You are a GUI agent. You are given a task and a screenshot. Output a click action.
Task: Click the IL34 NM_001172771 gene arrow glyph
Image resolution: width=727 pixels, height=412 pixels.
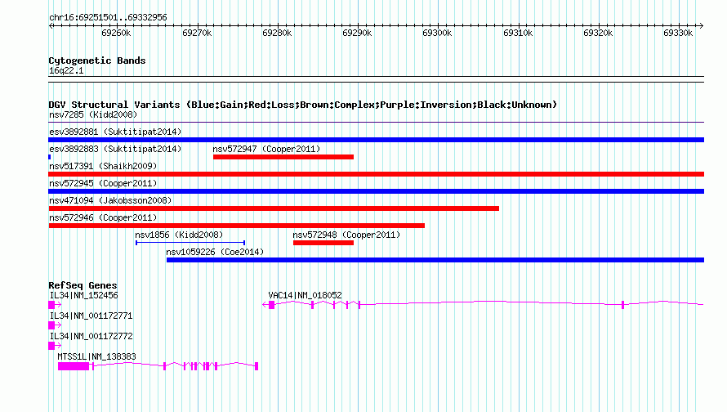point(55,325)
